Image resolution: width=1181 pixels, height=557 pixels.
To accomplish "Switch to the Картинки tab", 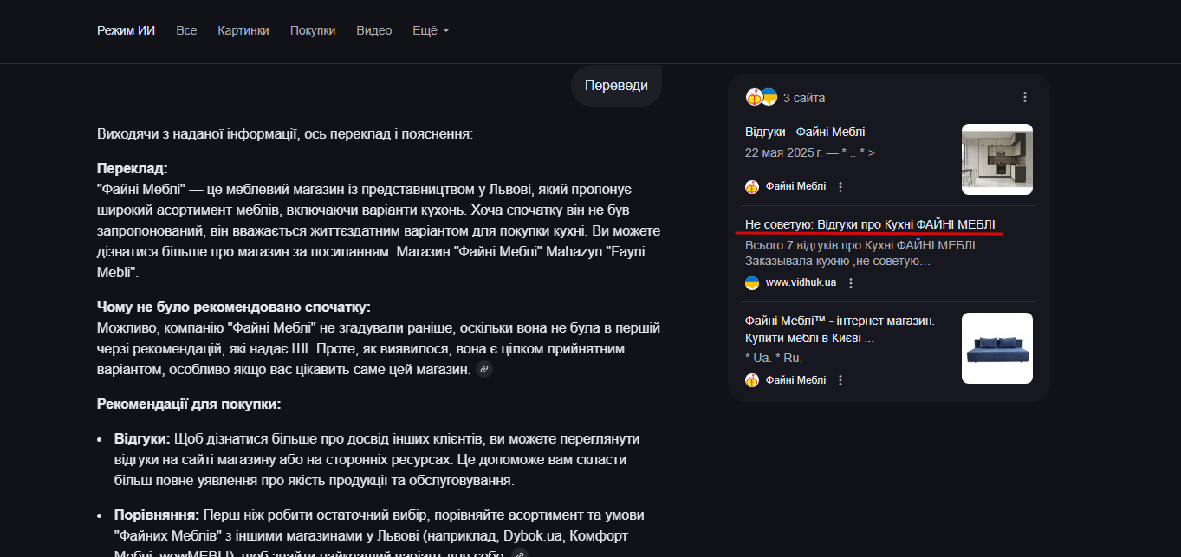I will click(243, 30).
